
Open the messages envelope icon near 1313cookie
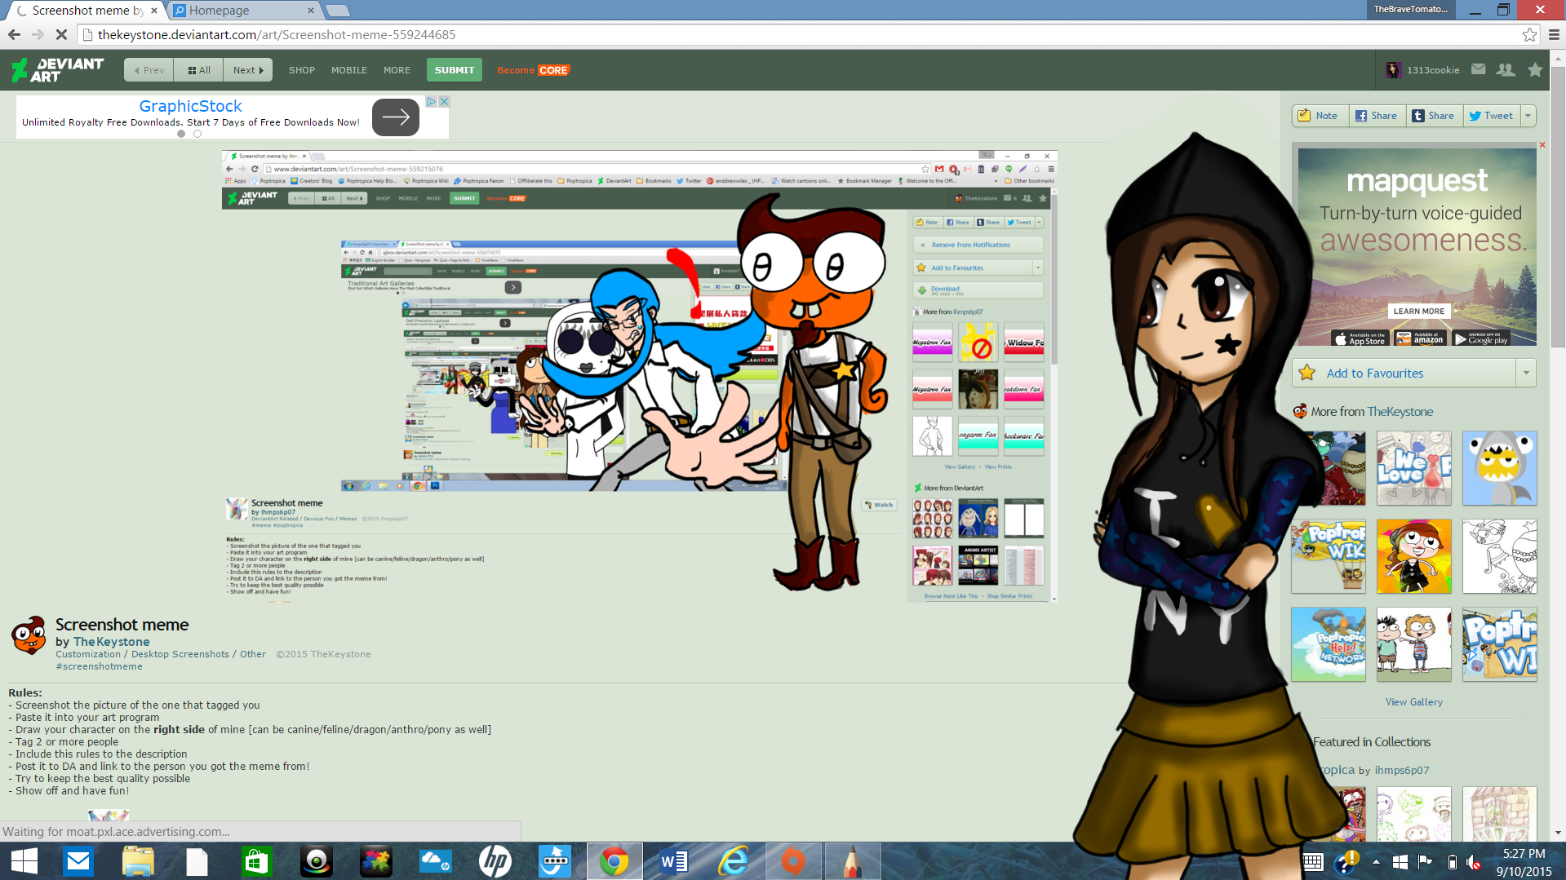(x=1478, y=69)
